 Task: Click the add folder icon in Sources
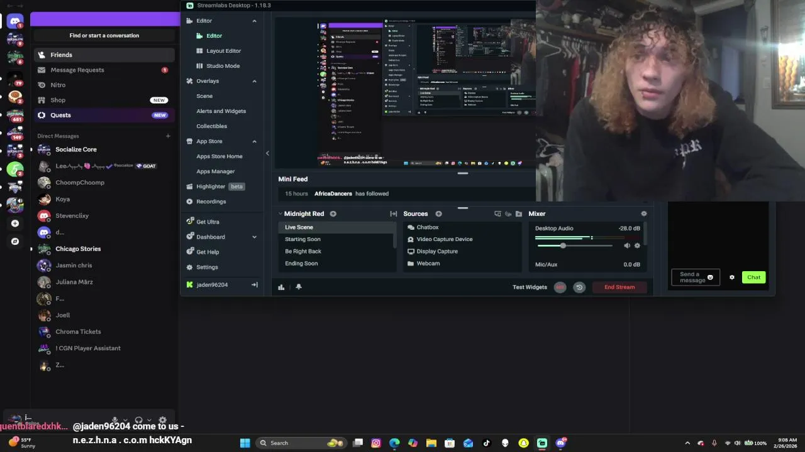tap(518, 213)
